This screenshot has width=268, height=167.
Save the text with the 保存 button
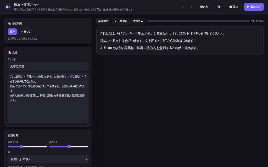[x=12, y=32]
